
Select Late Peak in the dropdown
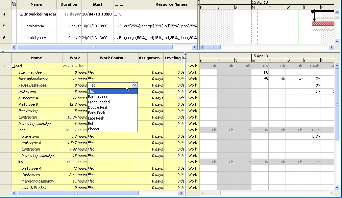point(113,118)
